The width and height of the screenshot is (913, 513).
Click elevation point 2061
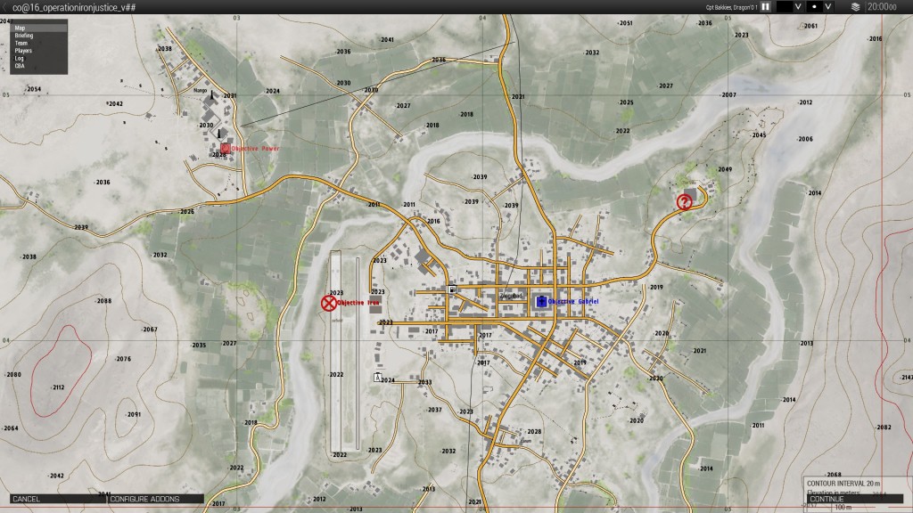[x=810, y=26]
